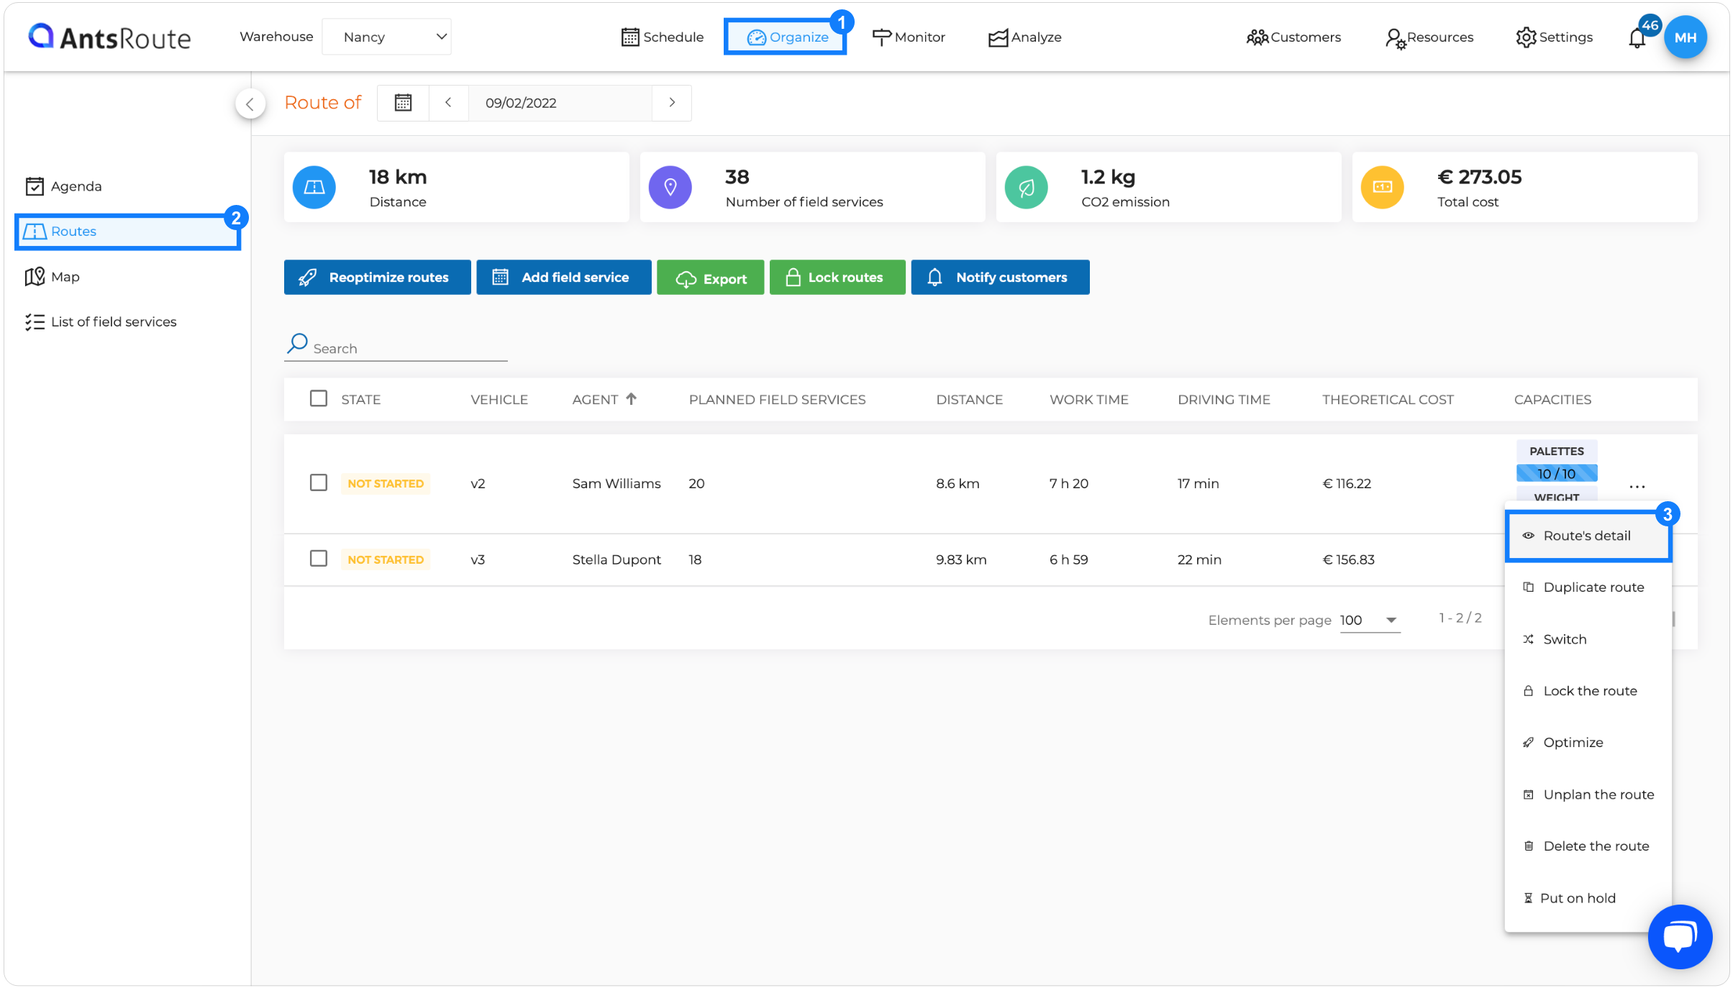
Task: Sort by Agent using arrow icon
Action: (631, 399)
